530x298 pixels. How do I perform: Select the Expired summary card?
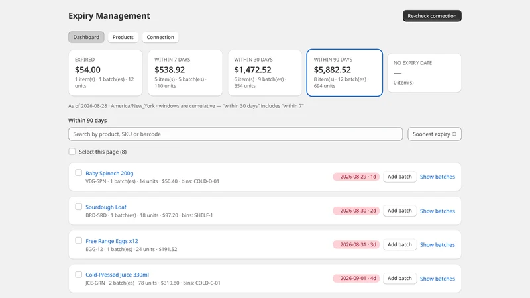click(105, 73)
